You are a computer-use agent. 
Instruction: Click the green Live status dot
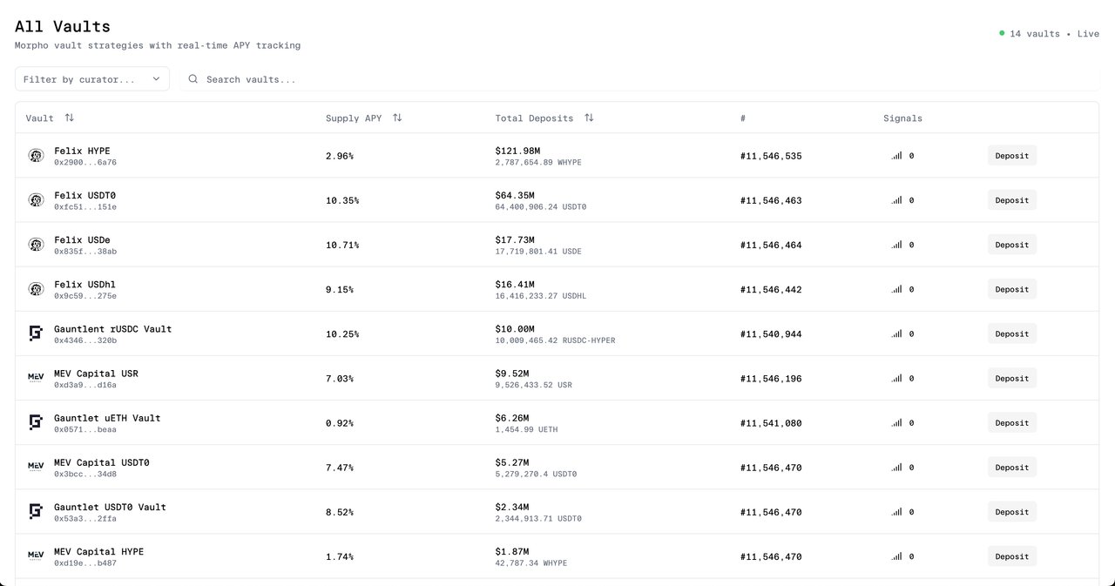(x=1002, y=34)
